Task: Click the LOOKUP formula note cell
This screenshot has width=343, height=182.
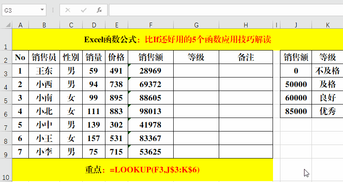Action: 143,170
